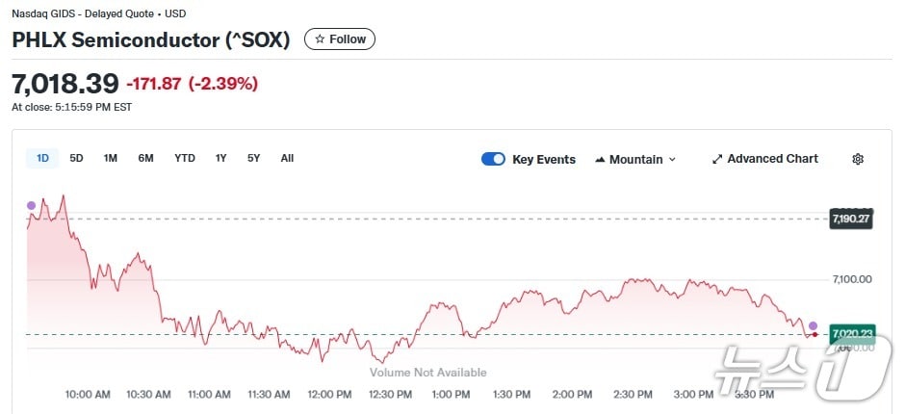The image size is (905, 414).
Task: Toggle the Key Events switch
Action: point(493,159)
